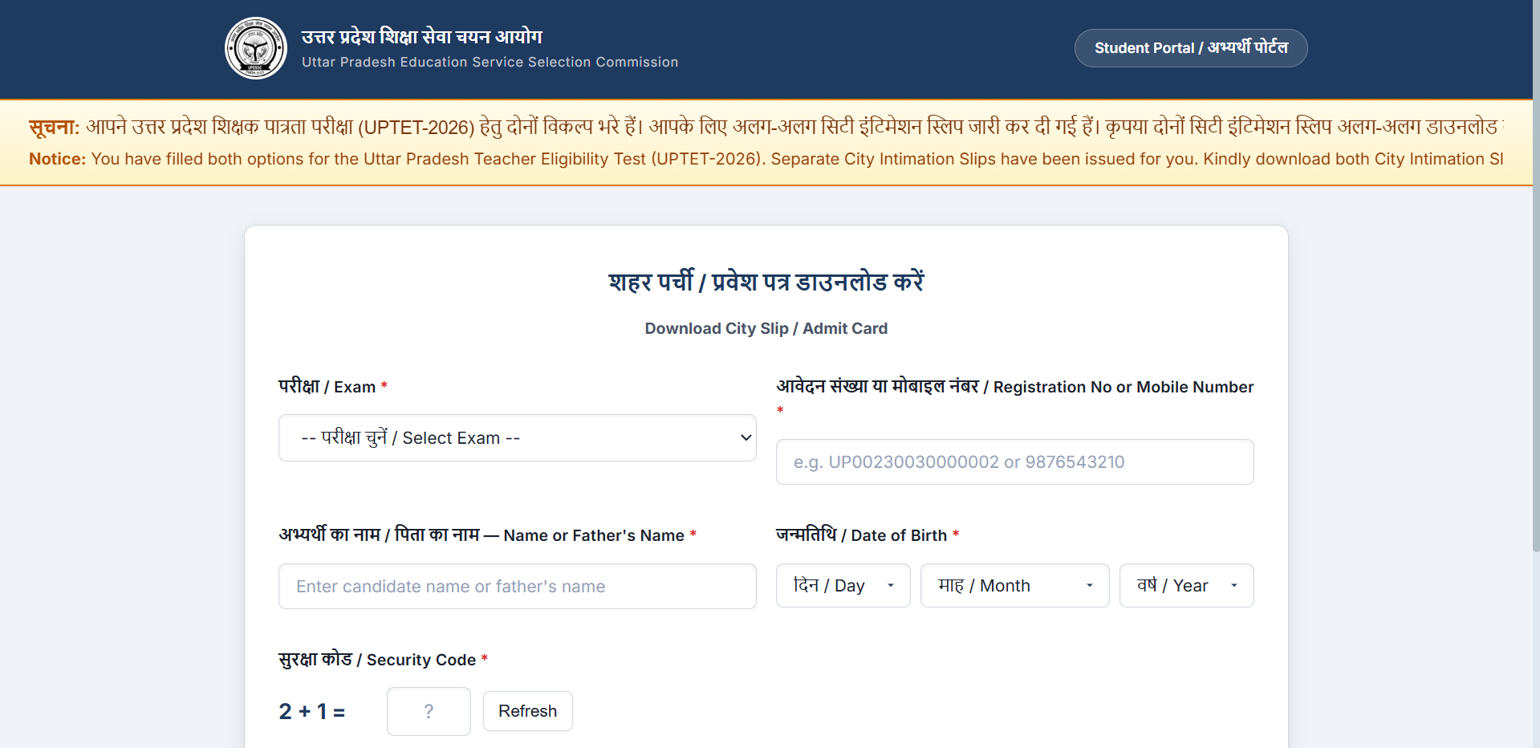Screen dimensions: 1540x748
Task: Click the Hindi commission name उत्तर प्रदेश शिक्षा सेवा चयन आयोग
Action: 422,37
